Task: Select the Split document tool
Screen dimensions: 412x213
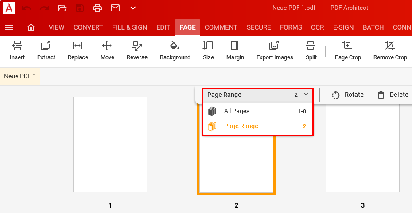Action: (x=311, y=50)
